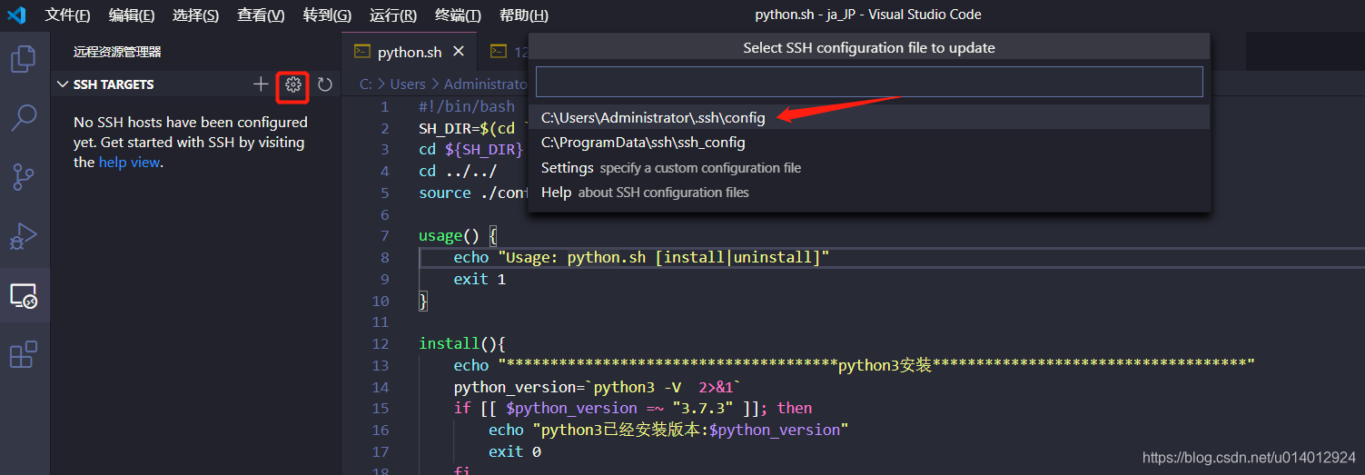The height and width of the screenshot is (475, 1365).
Task: Click C: in the breadcrumb path
Action: click(x=366, y=84)
